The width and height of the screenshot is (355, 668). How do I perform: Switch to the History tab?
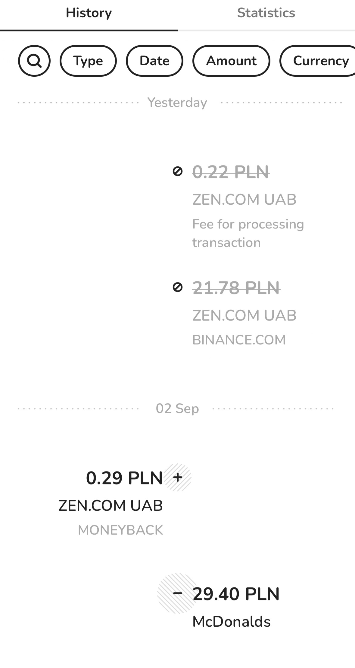pos(89,13)
